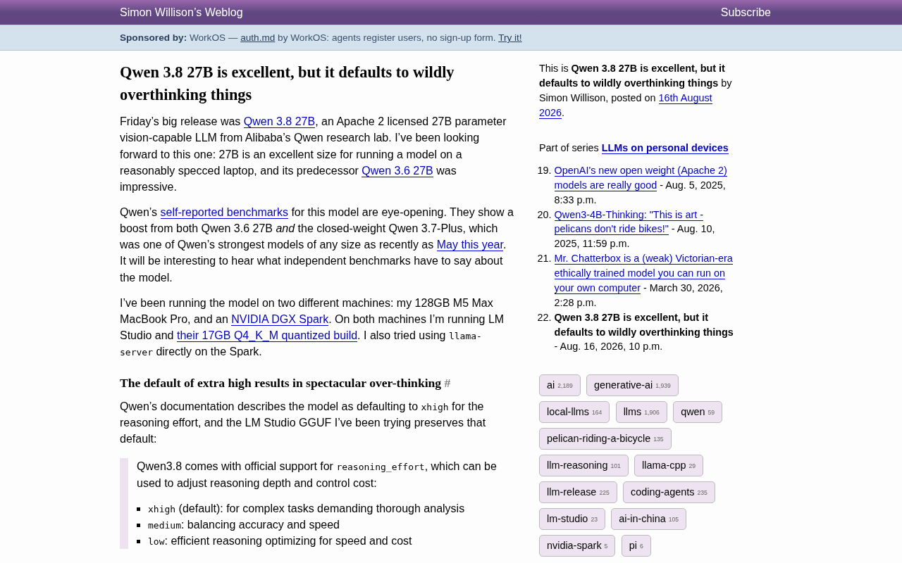The height and width of the screenshot is (563, 902).
Task: Select the 'qwen' tag
Action: point(698,412)
